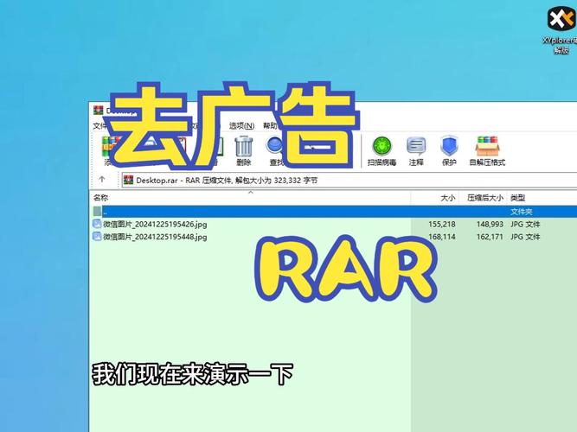Open the 选项(N) menu
The image size is (577, 432).
pyautogui.click(x=241, y=126)
